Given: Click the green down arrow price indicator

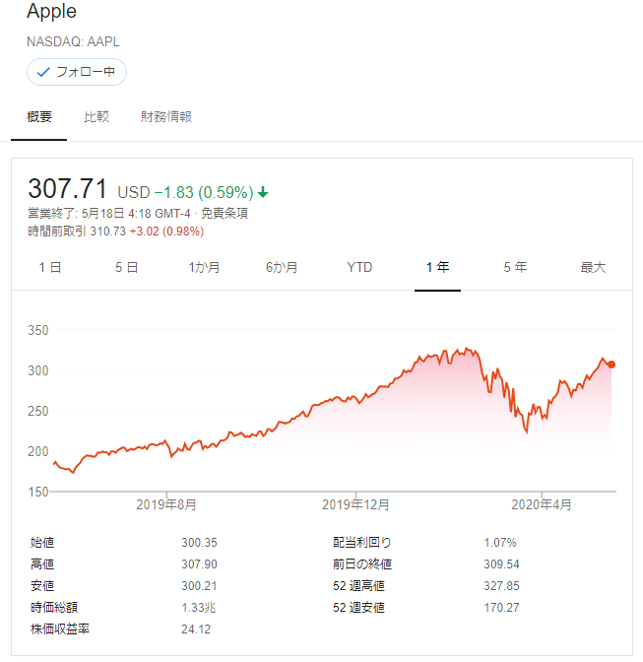Looking at the screenshot, I should coord(263,192).
